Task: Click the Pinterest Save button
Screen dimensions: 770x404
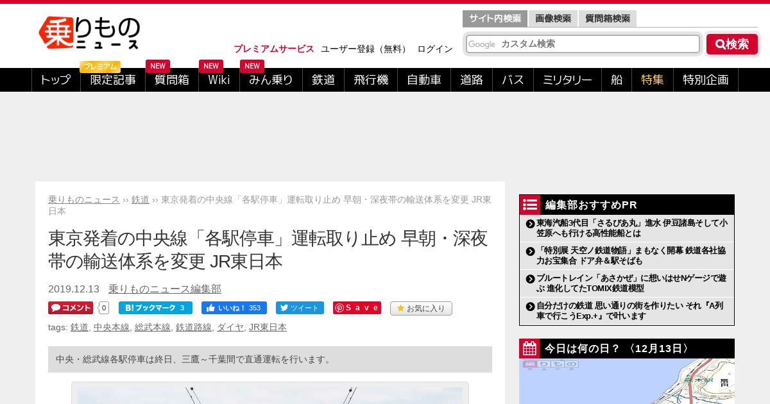Action: [357, 308]
